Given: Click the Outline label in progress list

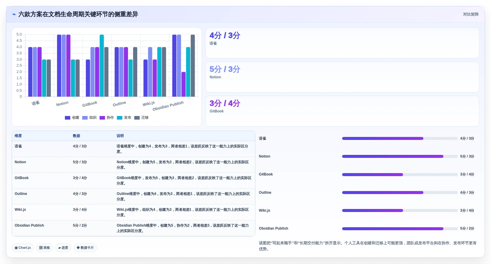Looking at the screenshot, I should pos(265,193).
